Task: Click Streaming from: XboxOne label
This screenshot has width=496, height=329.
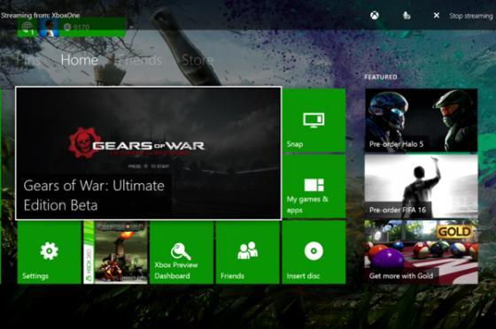Action: (x=40, y=15)
